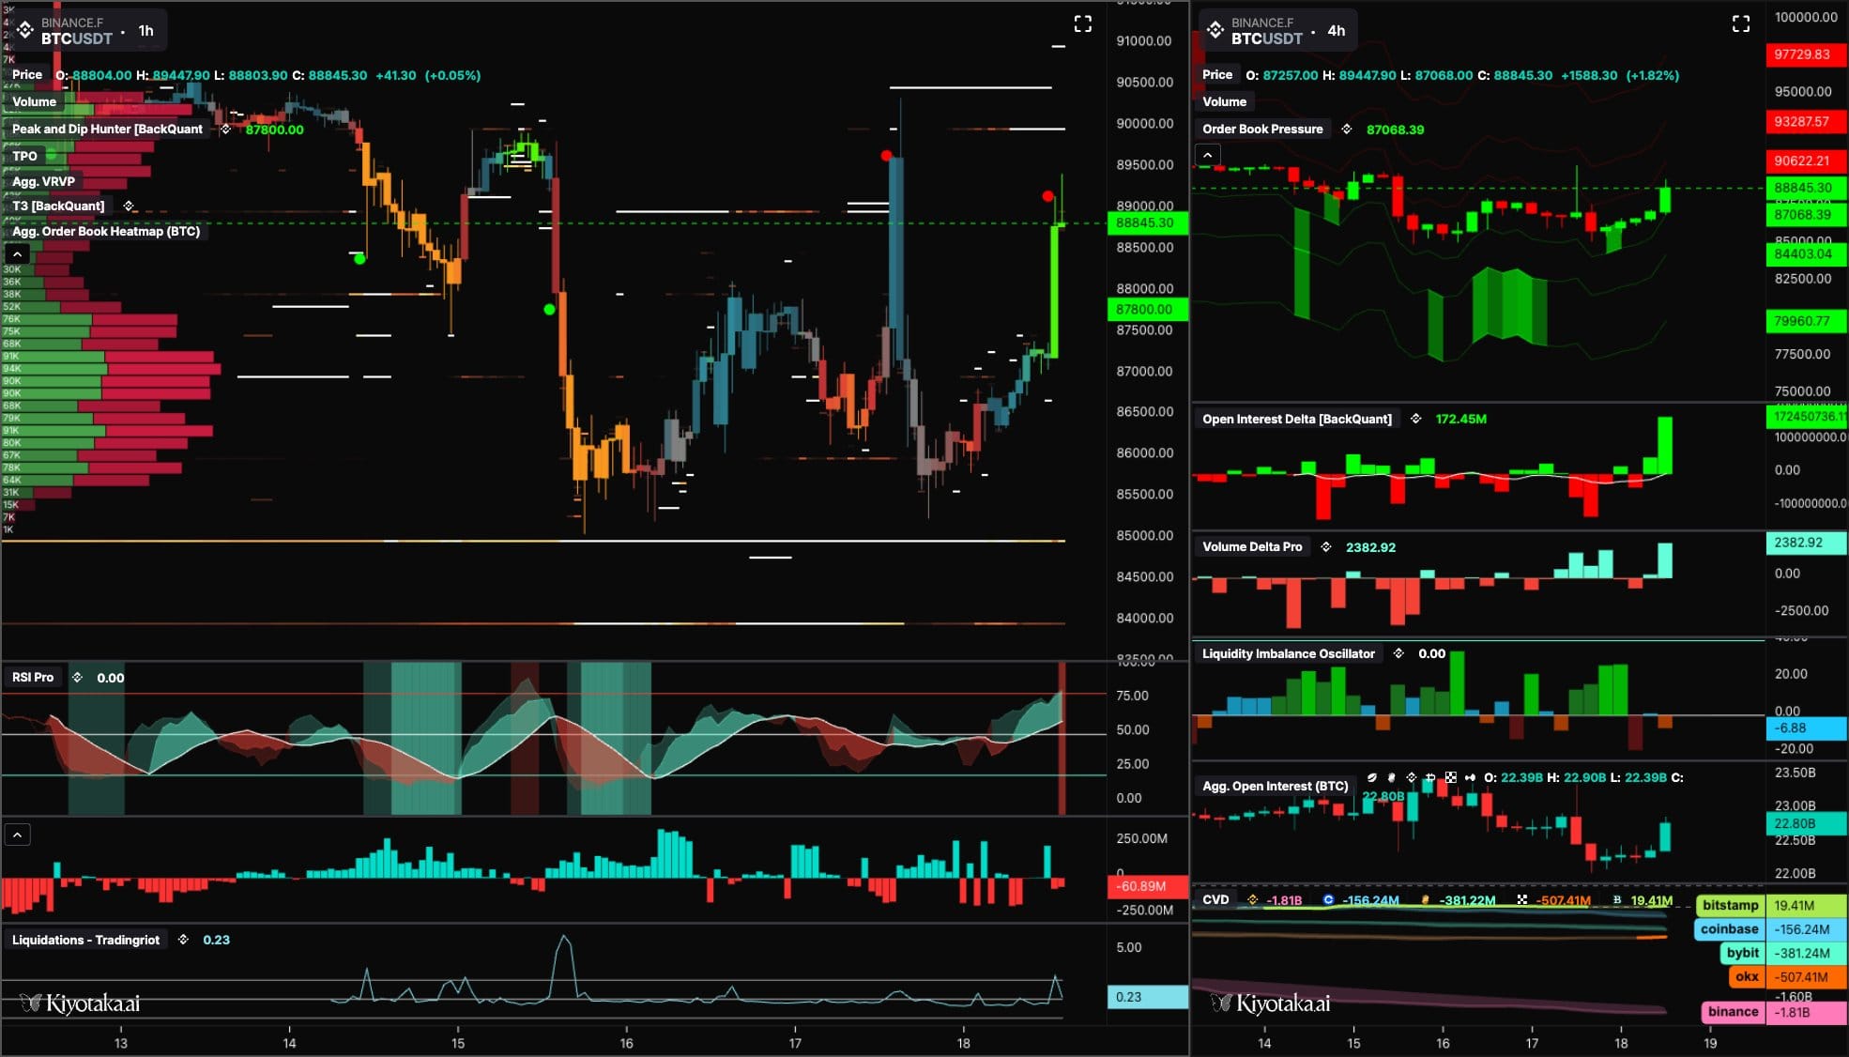
Task: Click the Binance icon in the CVD legend
Action: point(1252,900)
